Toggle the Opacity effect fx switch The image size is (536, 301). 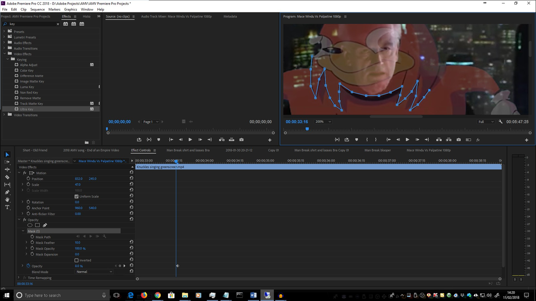pos(25,220)
